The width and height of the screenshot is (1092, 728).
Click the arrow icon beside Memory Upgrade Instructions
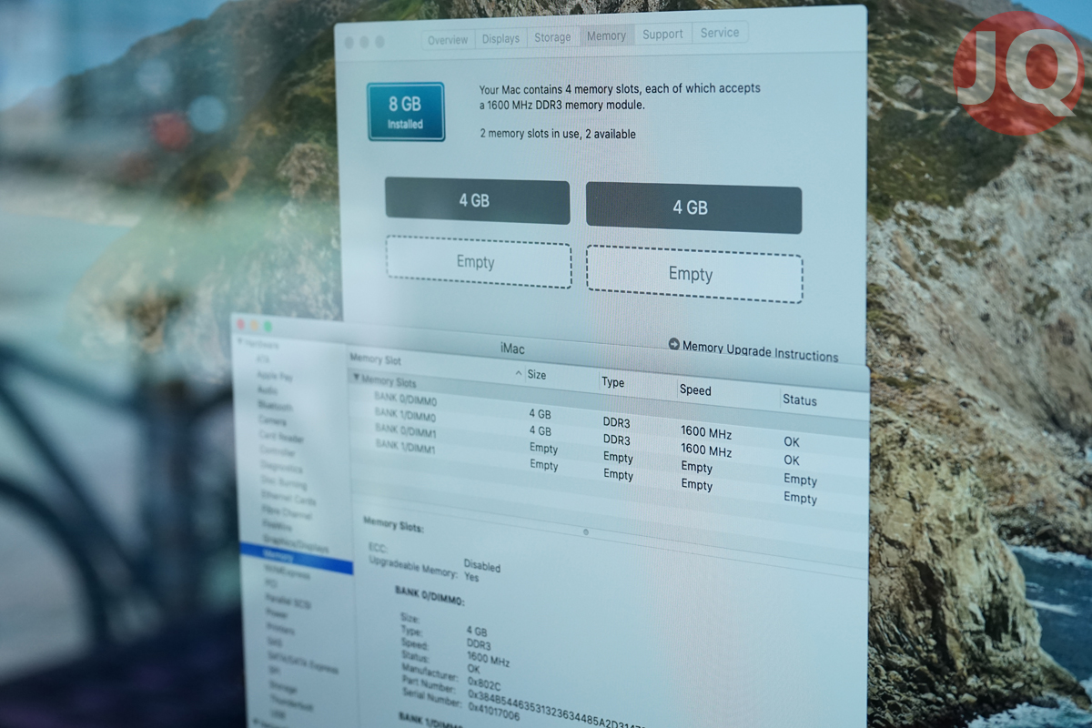[x=674, y=344]
